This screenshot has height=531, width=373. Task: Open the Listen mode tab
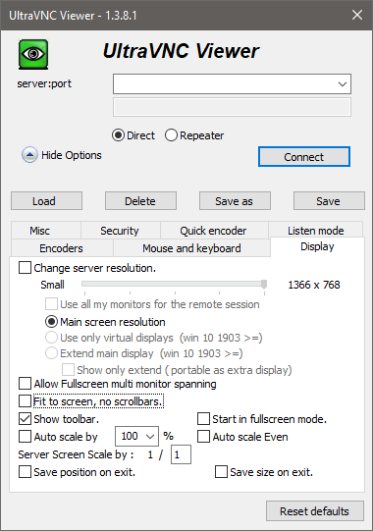click(316, 231)
